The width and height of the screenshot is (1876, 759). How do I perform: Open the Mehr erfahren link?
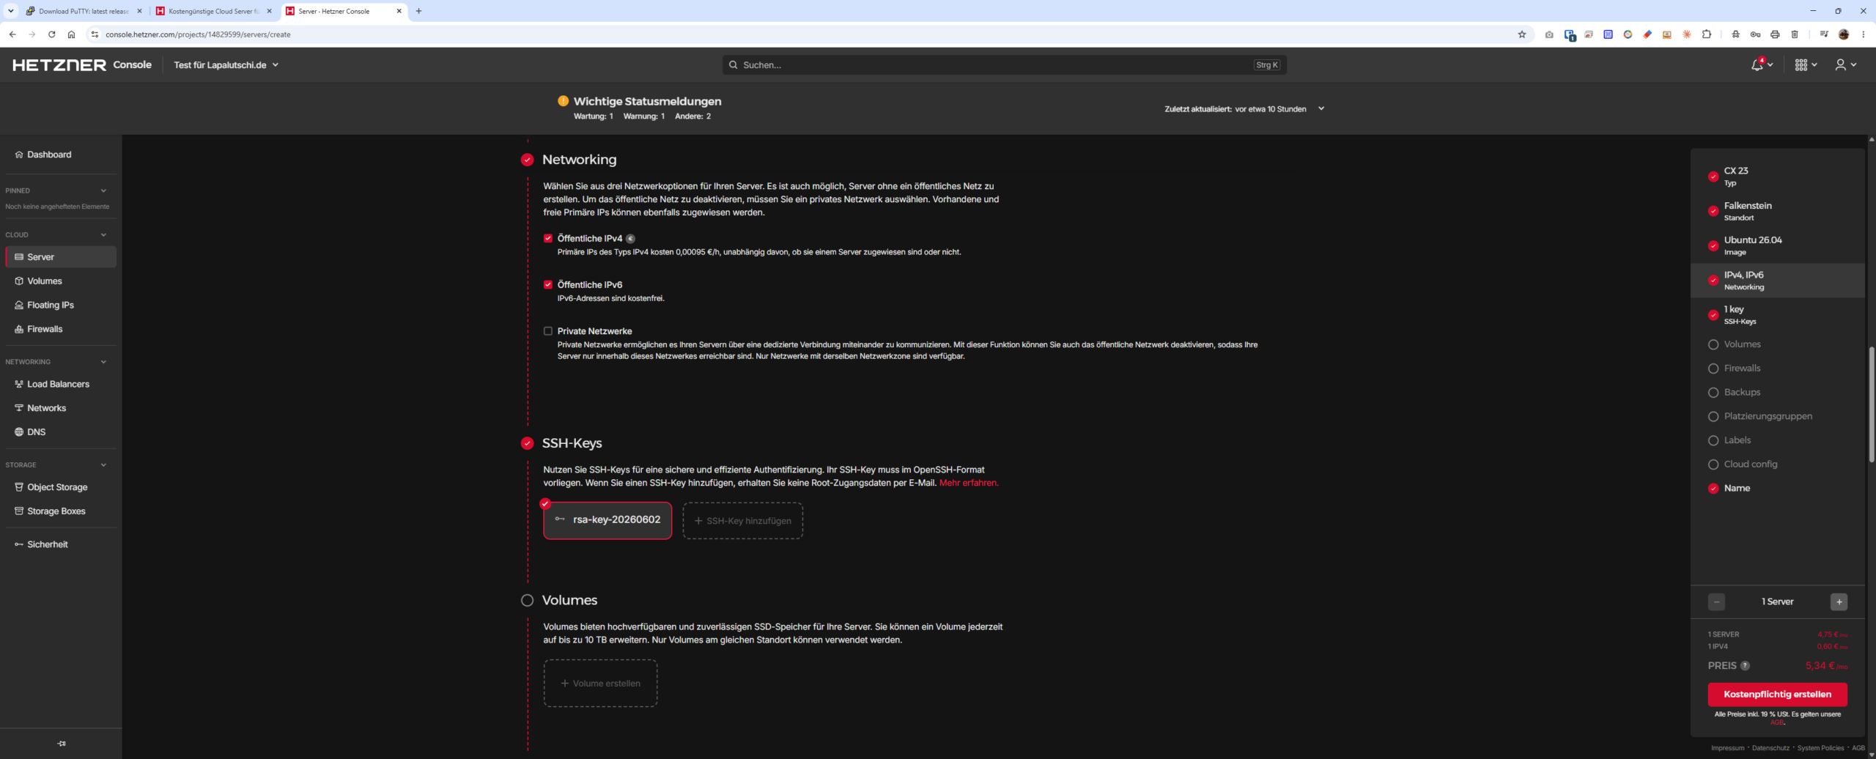[968, 483]
